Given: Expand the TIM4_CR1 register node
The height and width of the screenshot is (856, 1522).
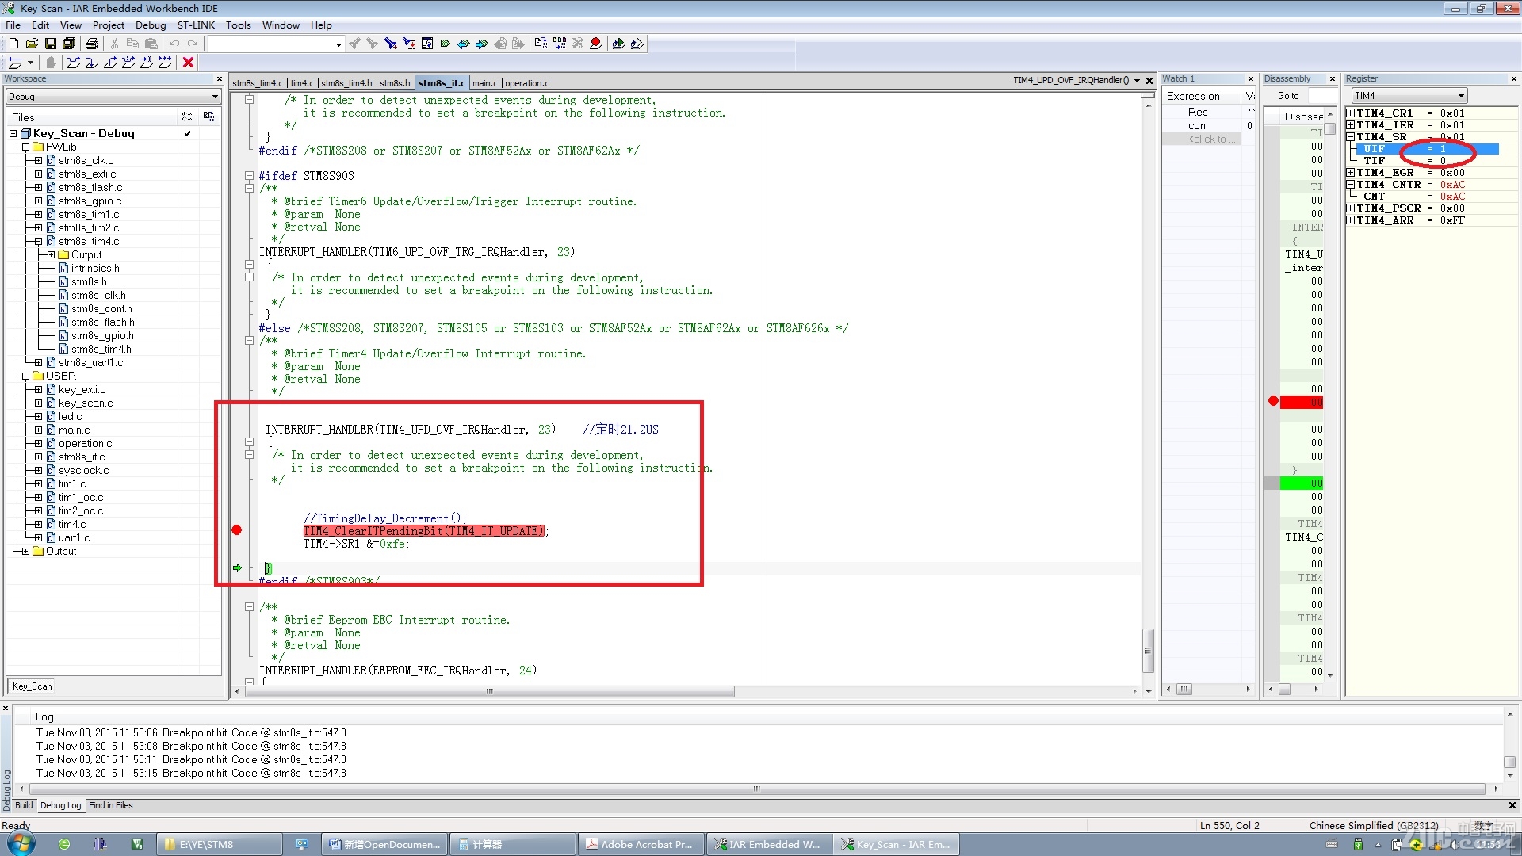Looking at the screenshot, I should 1350,113.
